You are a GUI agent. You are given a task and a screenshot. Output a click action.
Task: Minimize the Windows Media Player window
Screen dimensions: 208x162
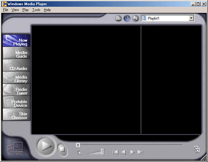193,4
